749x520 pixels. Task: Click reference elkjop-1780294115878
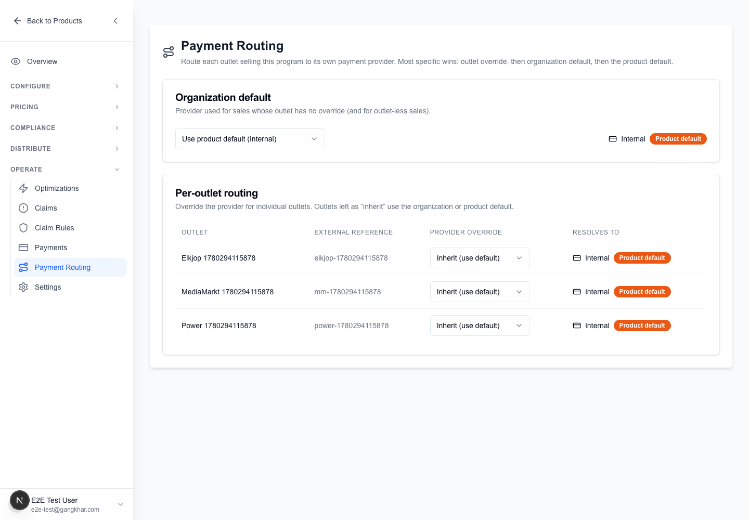pos(351,258)
